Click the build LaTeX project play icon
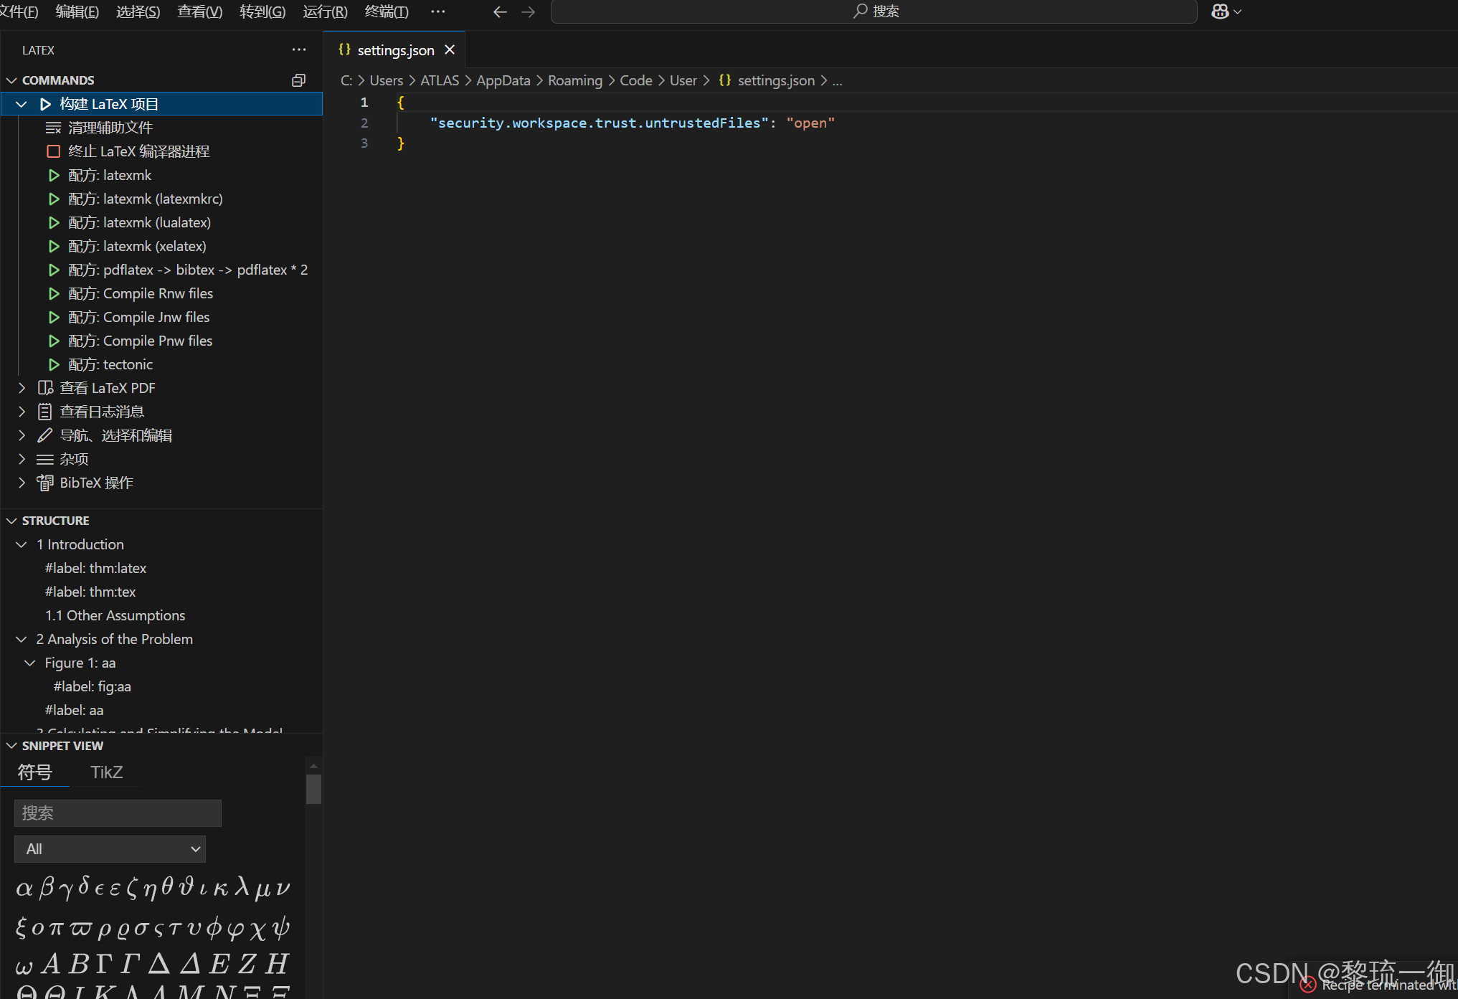The height and width of the screenshot is (999, 1458). (x=46, y=104)
